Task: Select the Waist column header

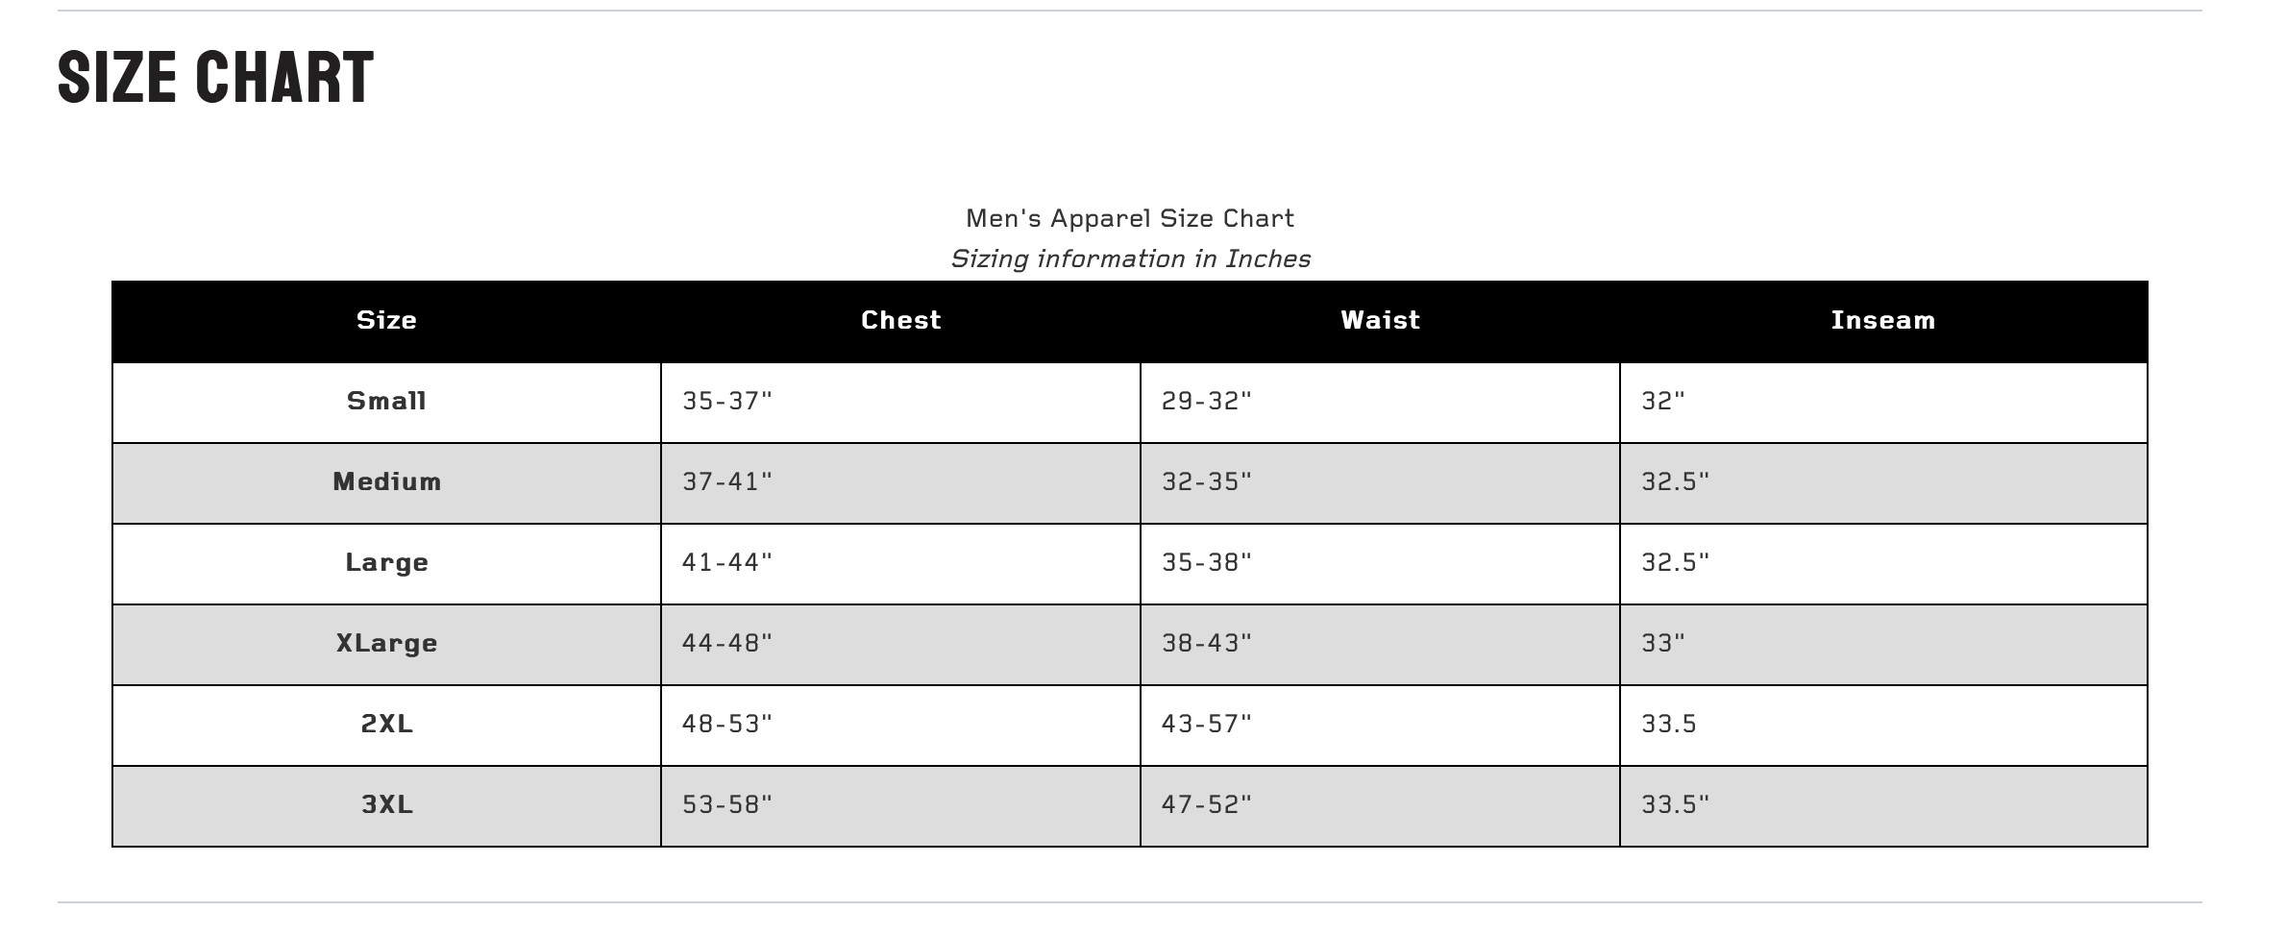Action: coord(1380,320)
